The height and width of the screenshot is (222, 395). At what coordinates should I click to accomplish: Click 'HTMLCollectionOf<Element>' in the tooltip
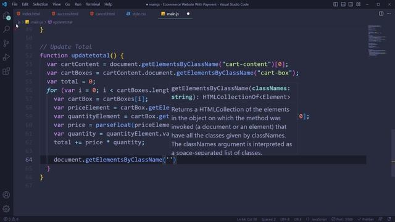[x=246, y=97]
